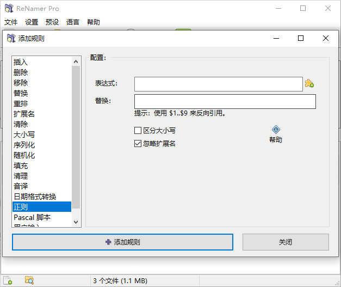The image size is (341, 287).
Task: Select the 大小写 rule
Action: pos(42,135)
